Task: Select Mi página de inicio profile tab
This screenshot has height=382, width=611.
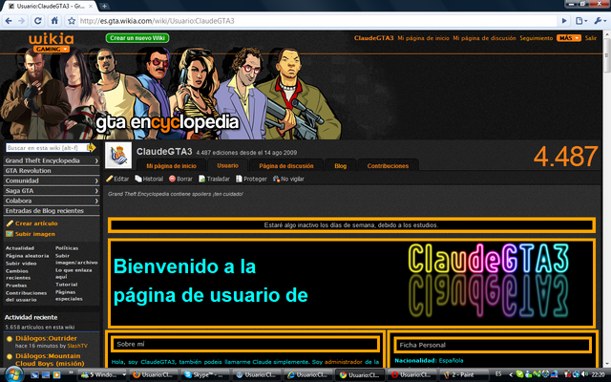Action: (x=172, y=165)
